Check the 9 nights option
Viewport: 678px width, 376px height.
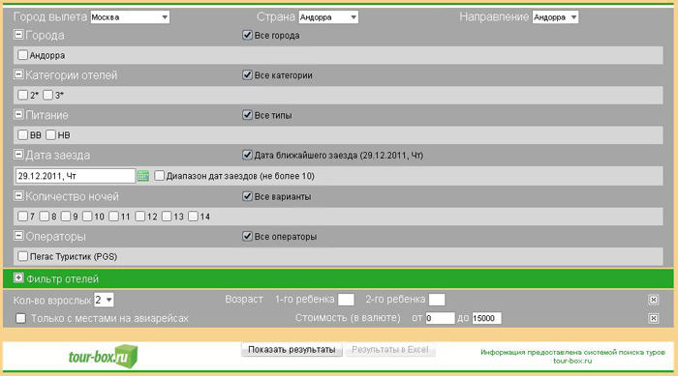point(65,216)
